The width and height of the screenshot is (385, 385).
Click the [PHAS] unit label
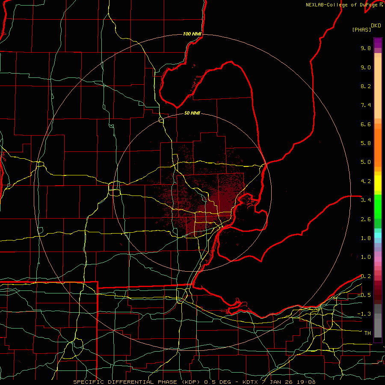(361, 30)
